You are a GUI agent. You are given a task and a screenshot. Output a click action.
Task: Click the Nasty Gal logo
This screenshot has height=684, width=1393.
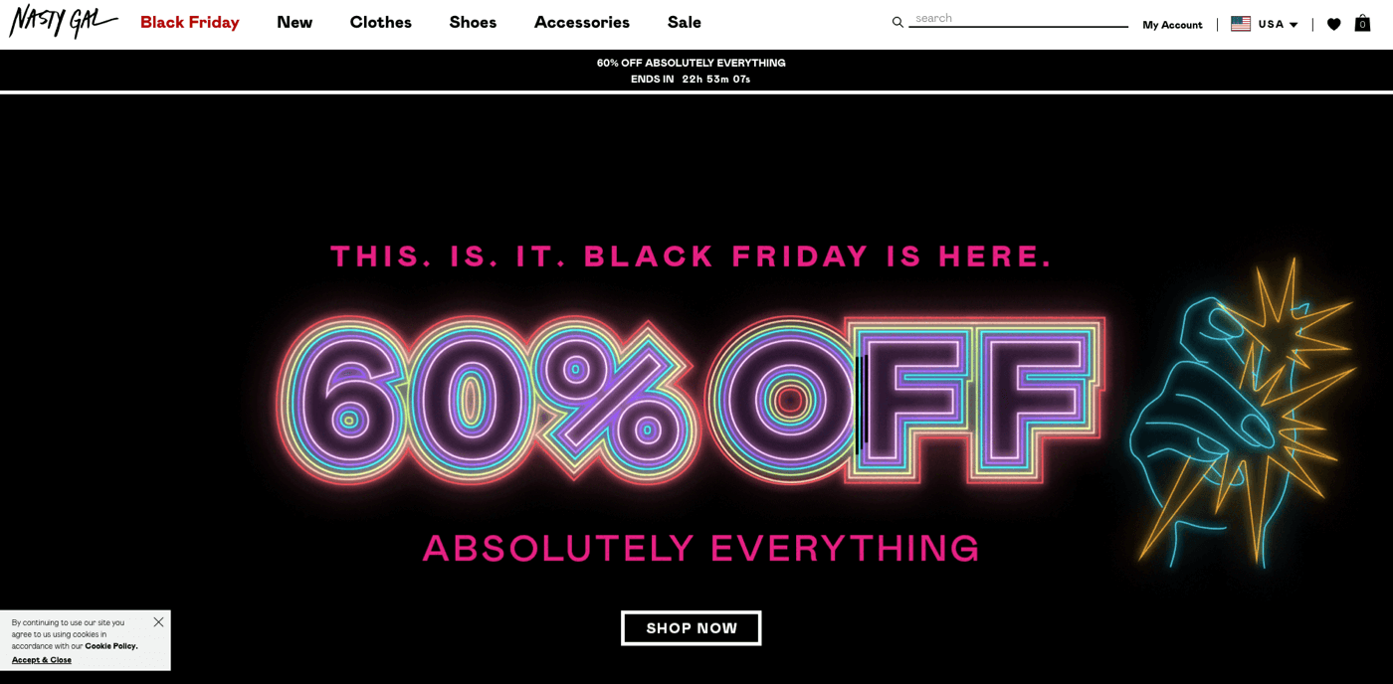coord(63,21)
